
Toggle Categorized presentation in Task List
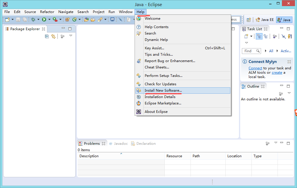(259, 36)
